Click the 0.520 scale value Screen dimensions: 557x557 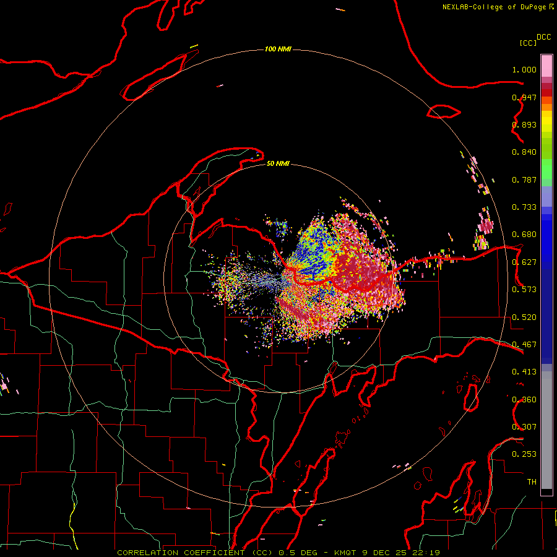(524, 317)
